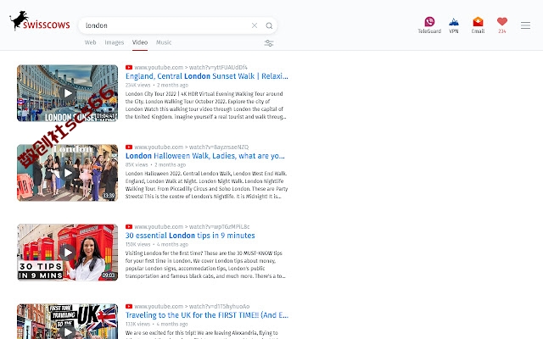
Task: Clear the search field with the X icon
Action: 255,25
